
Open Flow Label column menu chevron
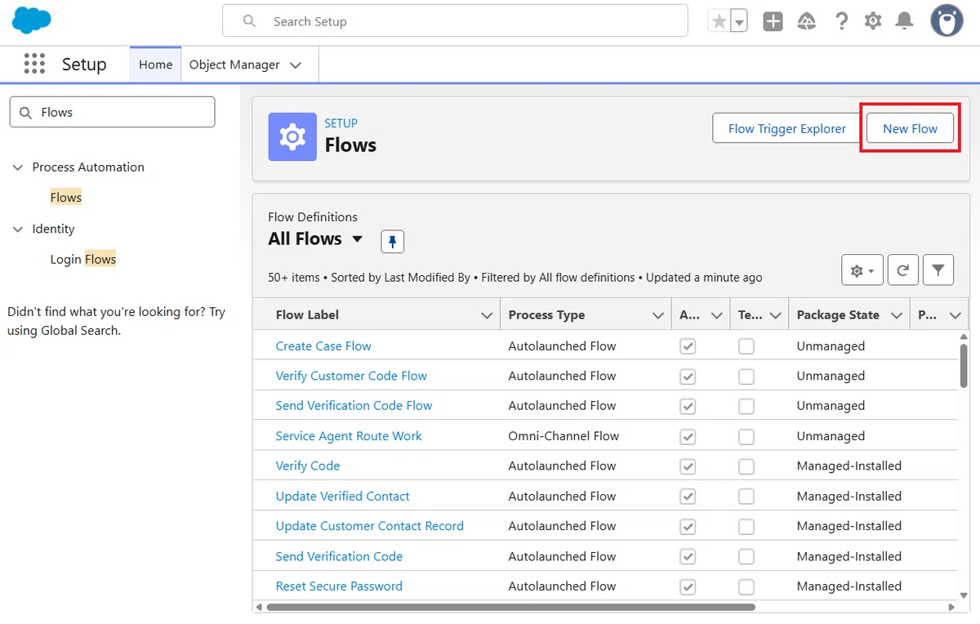coord(487,315)
